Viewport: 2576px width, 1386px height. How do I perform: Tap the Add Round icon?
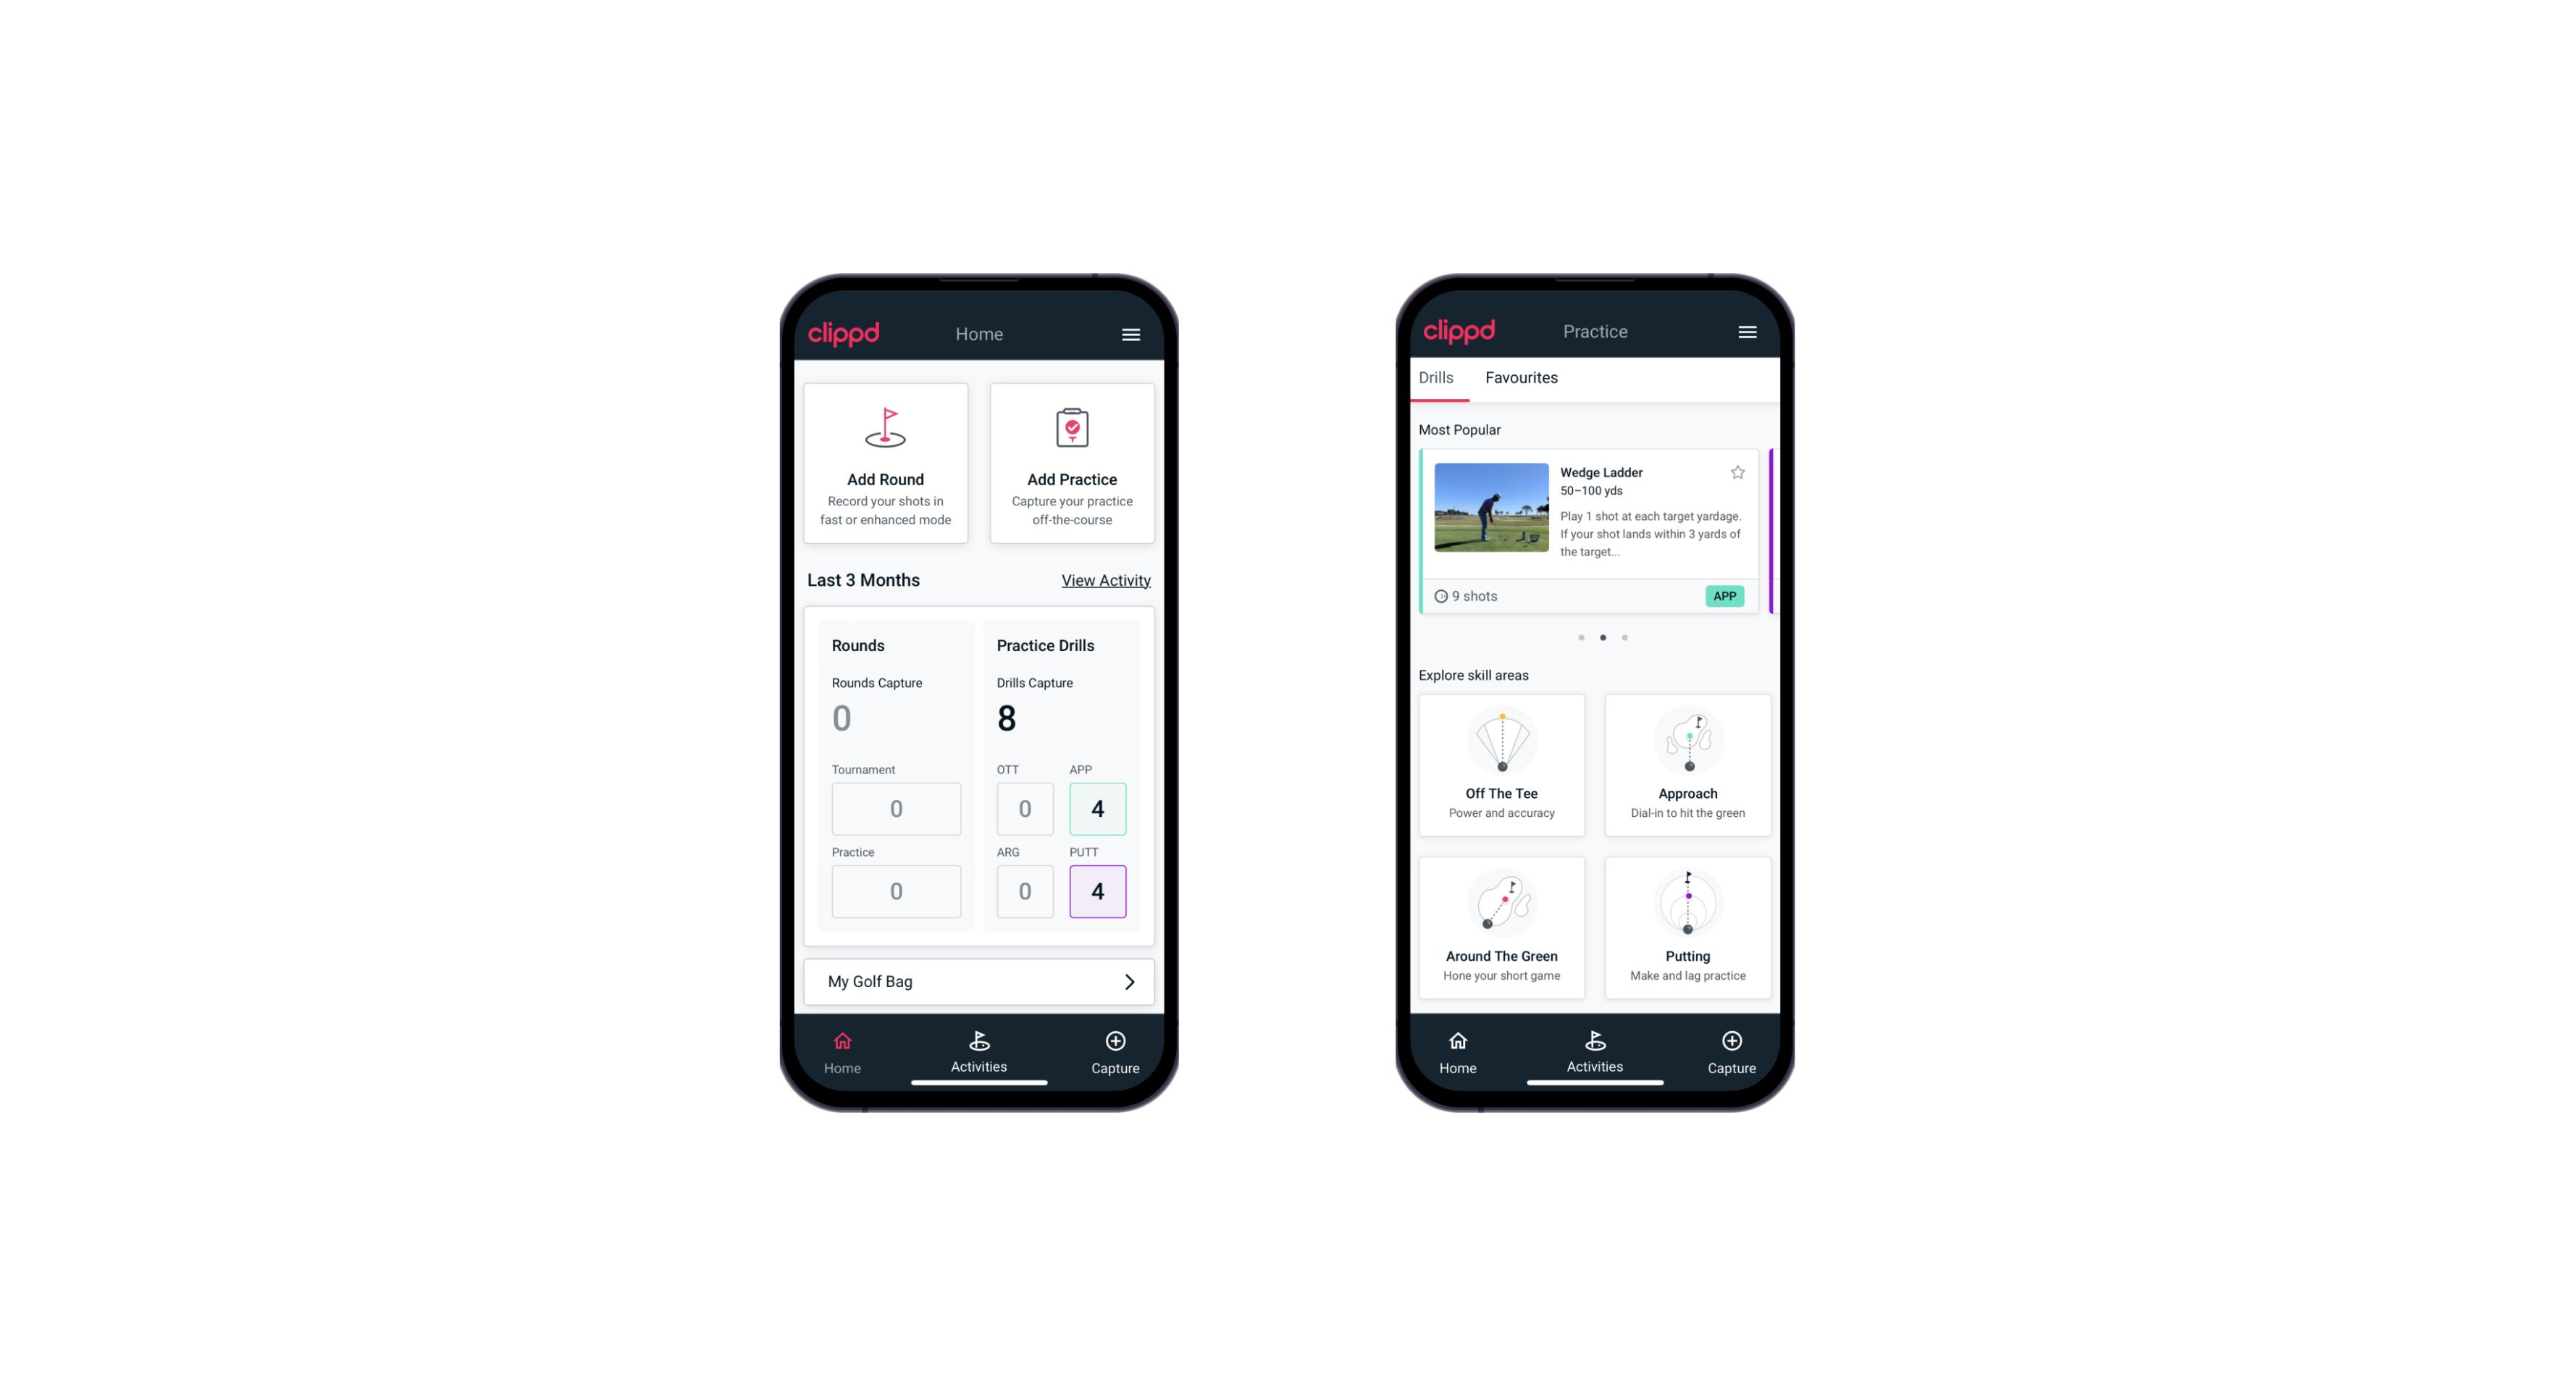(884, 429)
